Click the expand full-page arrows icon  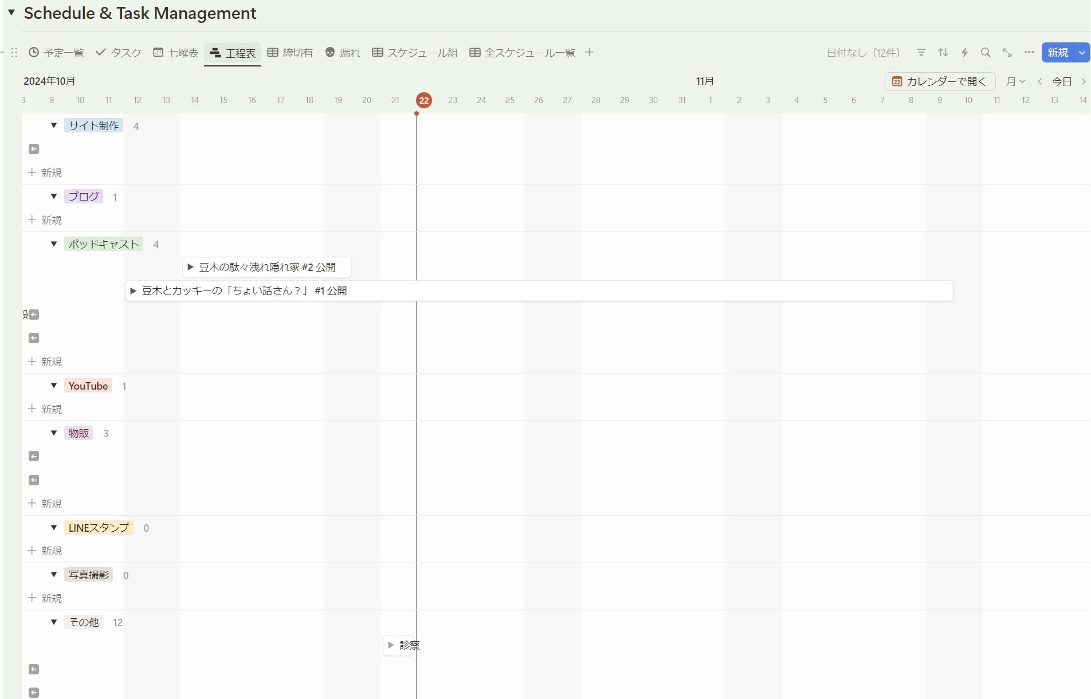[1007, 53]
